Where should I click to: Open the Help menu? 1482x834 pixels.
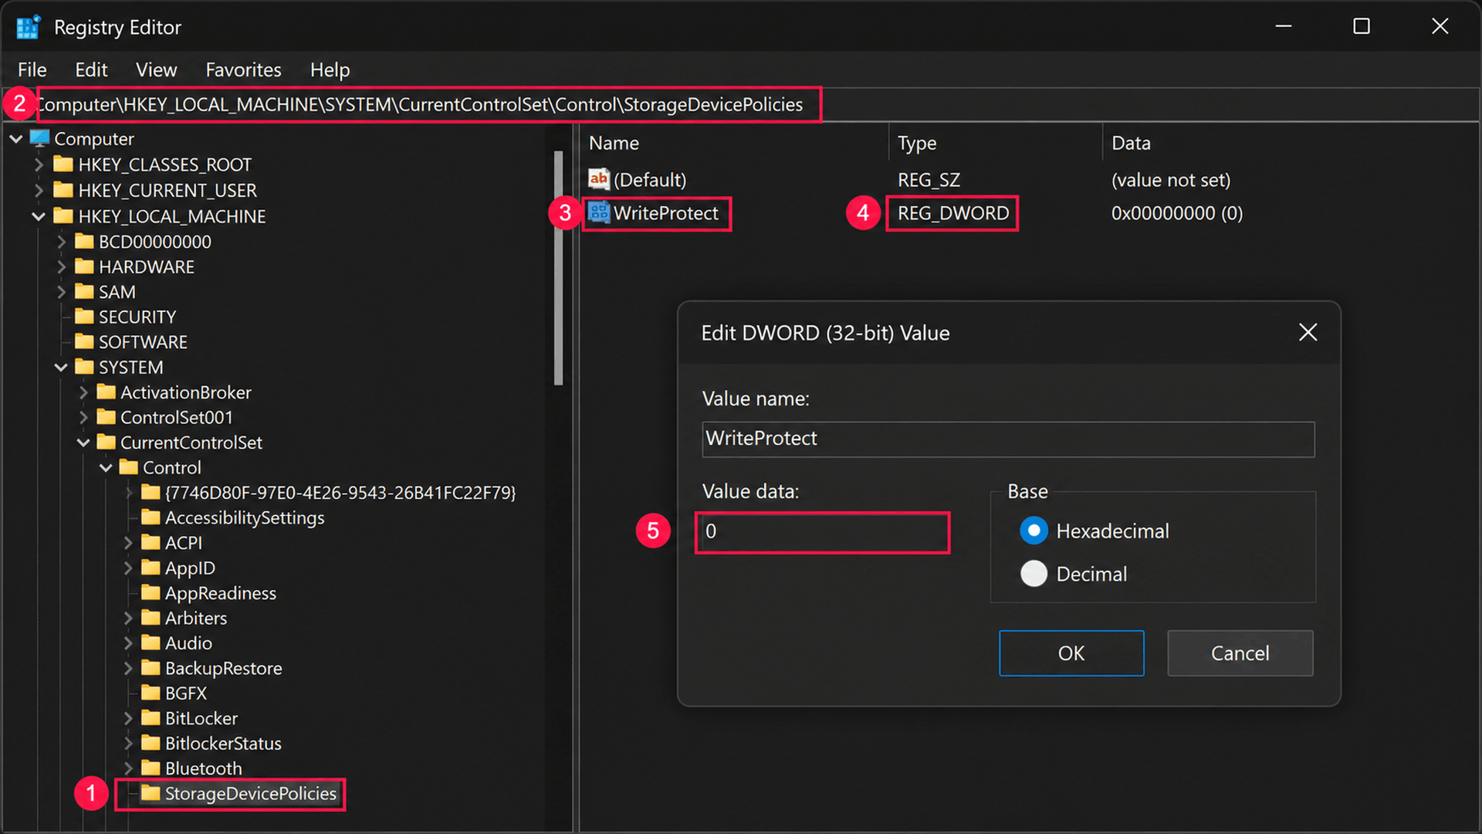point(330,69)
